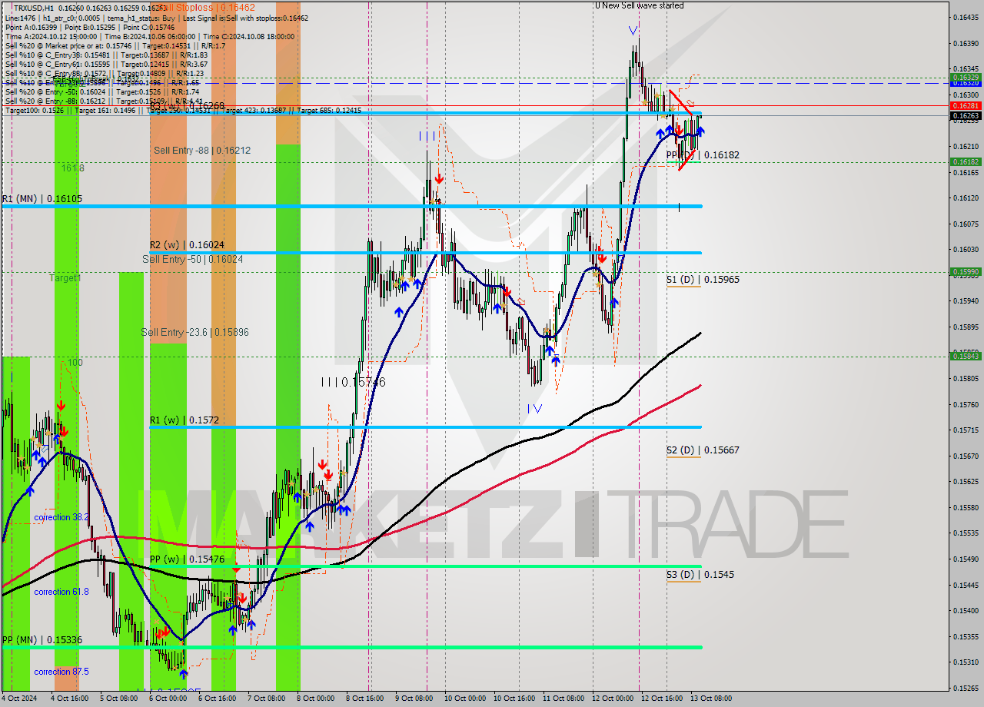Image resolution: width=984 pixels, height=707 pixels.
Task: Click the 6 Oct 16:00 time label
Action: click(216, 699)
